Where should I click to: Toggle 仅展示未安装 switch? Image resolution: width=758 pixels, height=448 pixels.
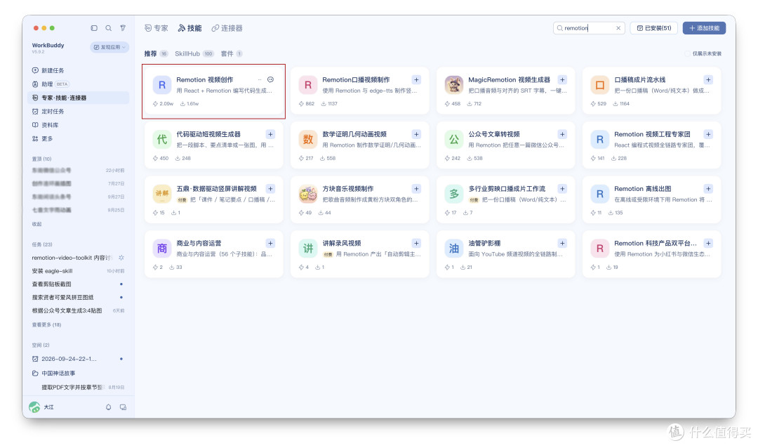click(687, 53)
